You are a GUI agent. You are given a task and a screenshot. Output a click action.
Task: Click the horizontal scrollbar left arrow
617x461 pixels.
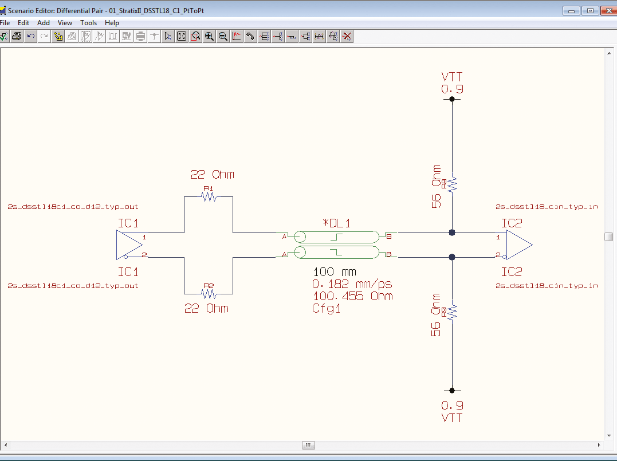(6, 446)
